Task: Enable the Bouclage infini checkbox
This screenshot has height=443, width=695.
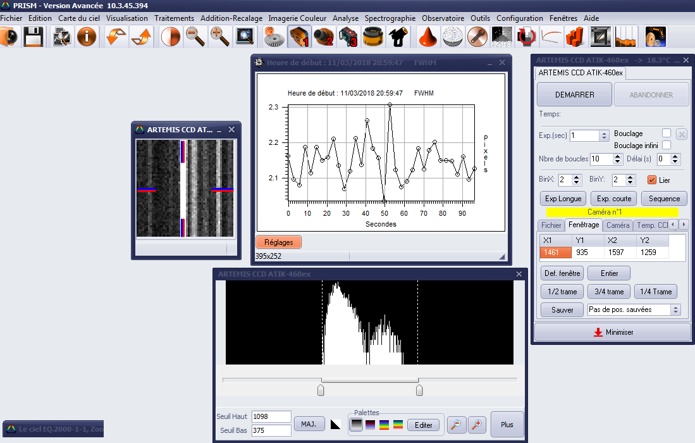Action: pos(666,145)
